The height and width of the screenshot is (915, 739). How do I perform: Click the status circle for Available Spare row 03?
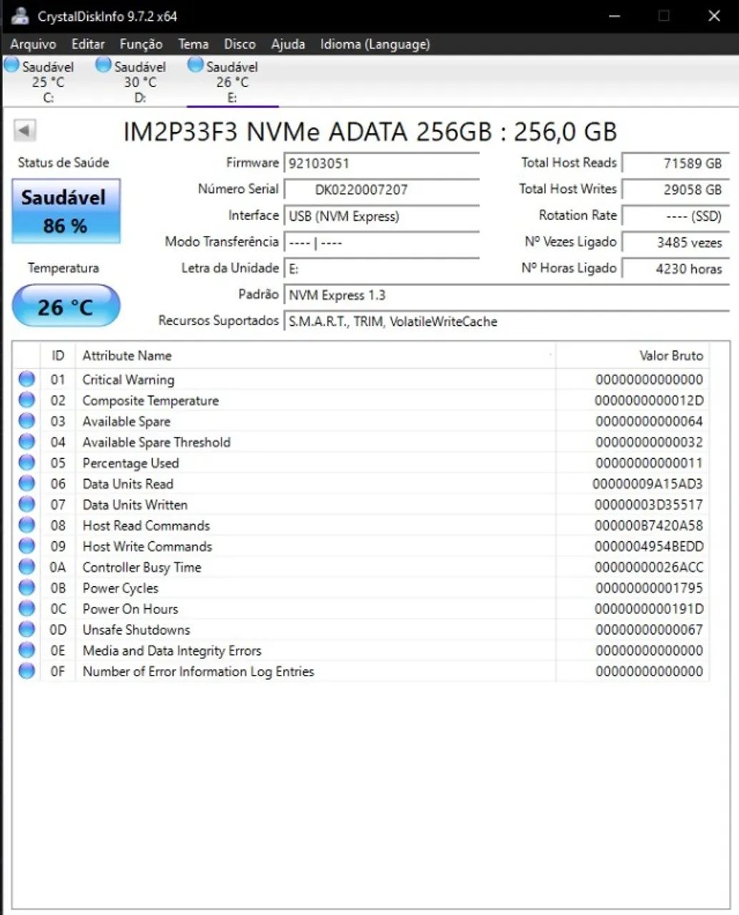tap(27, 420)
